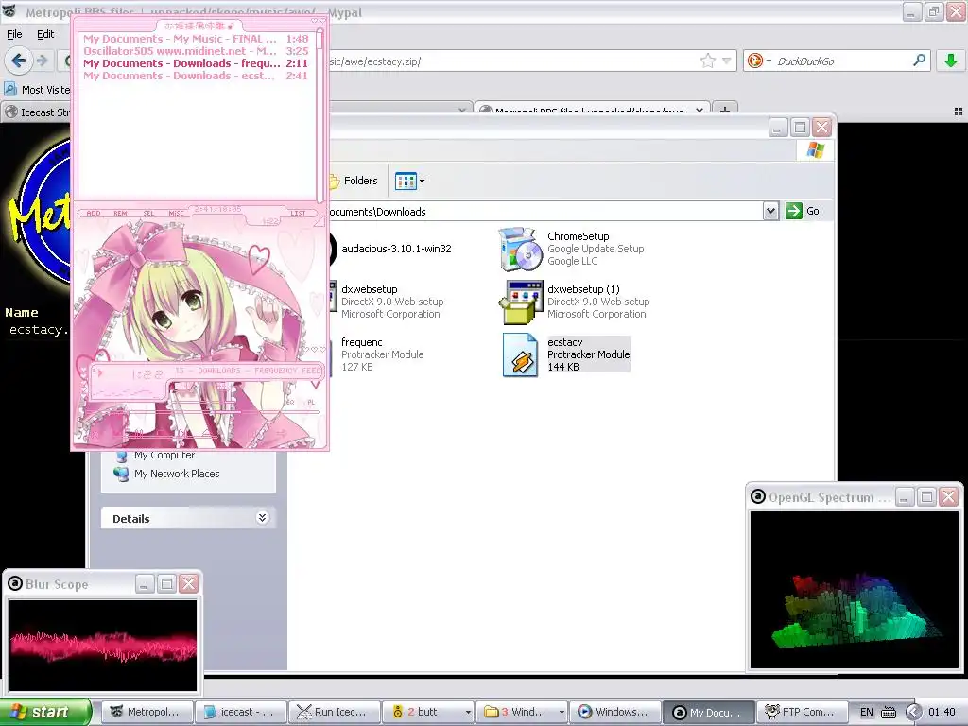Screen dimensions: 968x726
Task: Click the browser URL address bar
Action: tap(512, 61)
